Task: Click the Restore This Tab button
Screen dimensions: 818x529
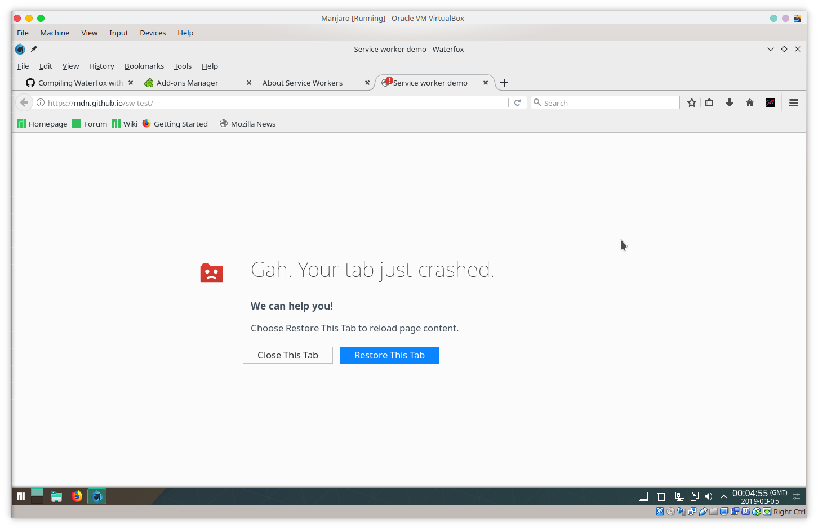Action: (389, 355)
